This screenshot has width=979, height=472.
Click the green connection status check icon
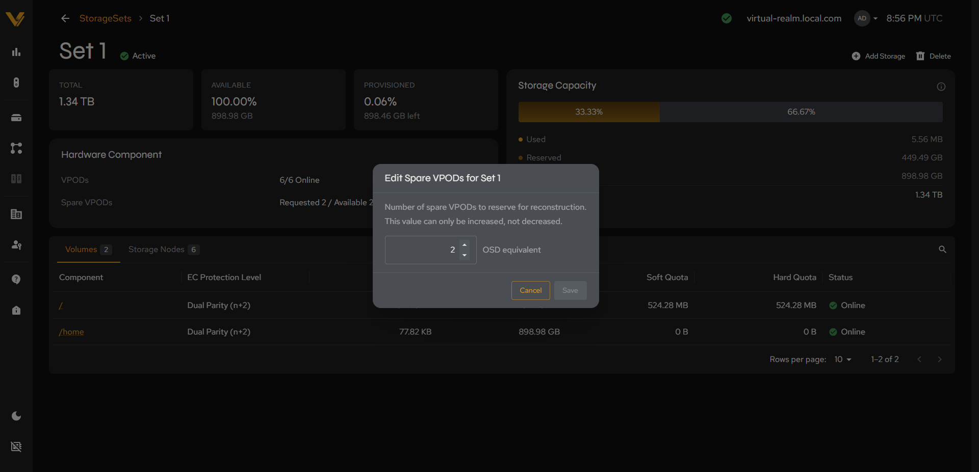pos(727,18)
